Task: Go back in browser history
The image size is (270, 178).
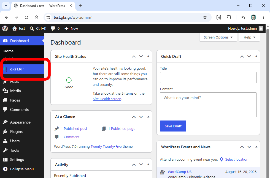Action: (x=7, y=17)
